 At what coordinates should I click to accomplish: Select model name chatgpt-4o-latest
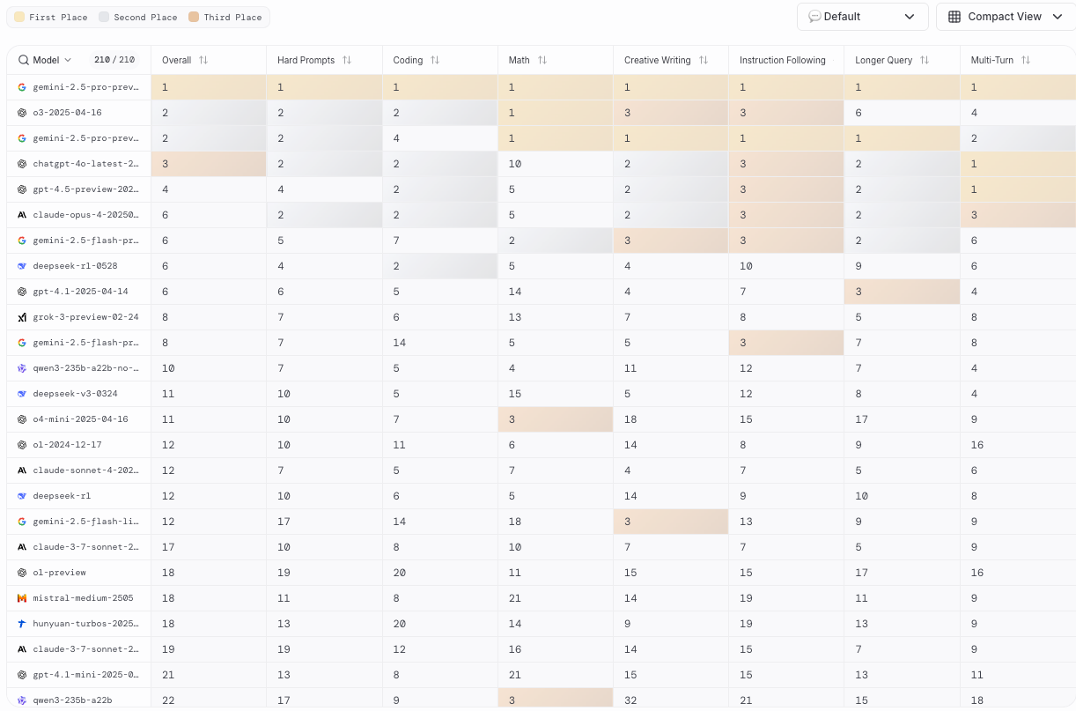(85, 164)
